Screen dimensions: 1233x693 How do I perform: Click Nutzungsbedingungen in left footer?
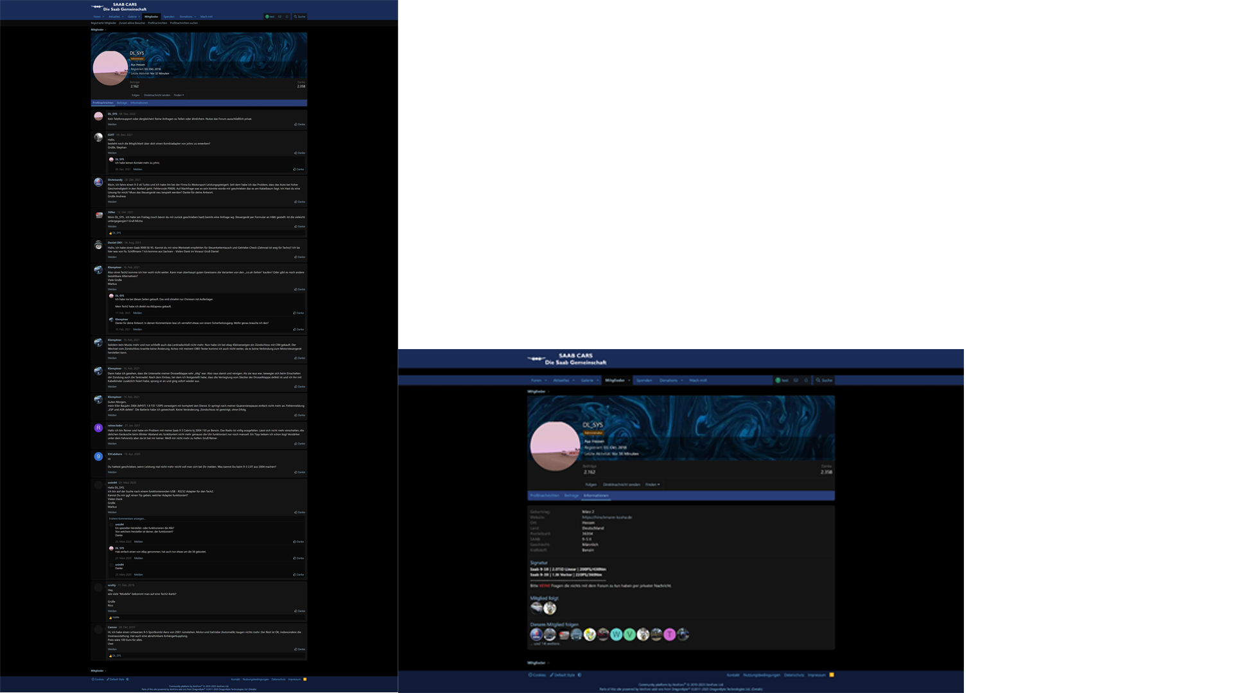[x=256, y=679]
